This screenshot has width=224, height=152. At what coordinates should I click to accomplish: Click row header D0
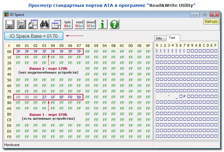click(x=9, y=126)
